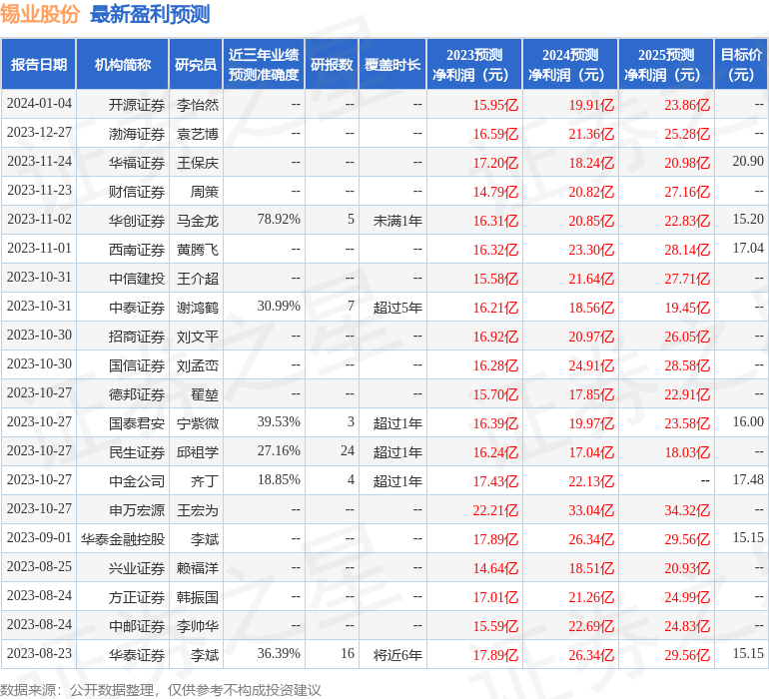
Task: Select the value 22.69亿
Action: coord(591,626)
